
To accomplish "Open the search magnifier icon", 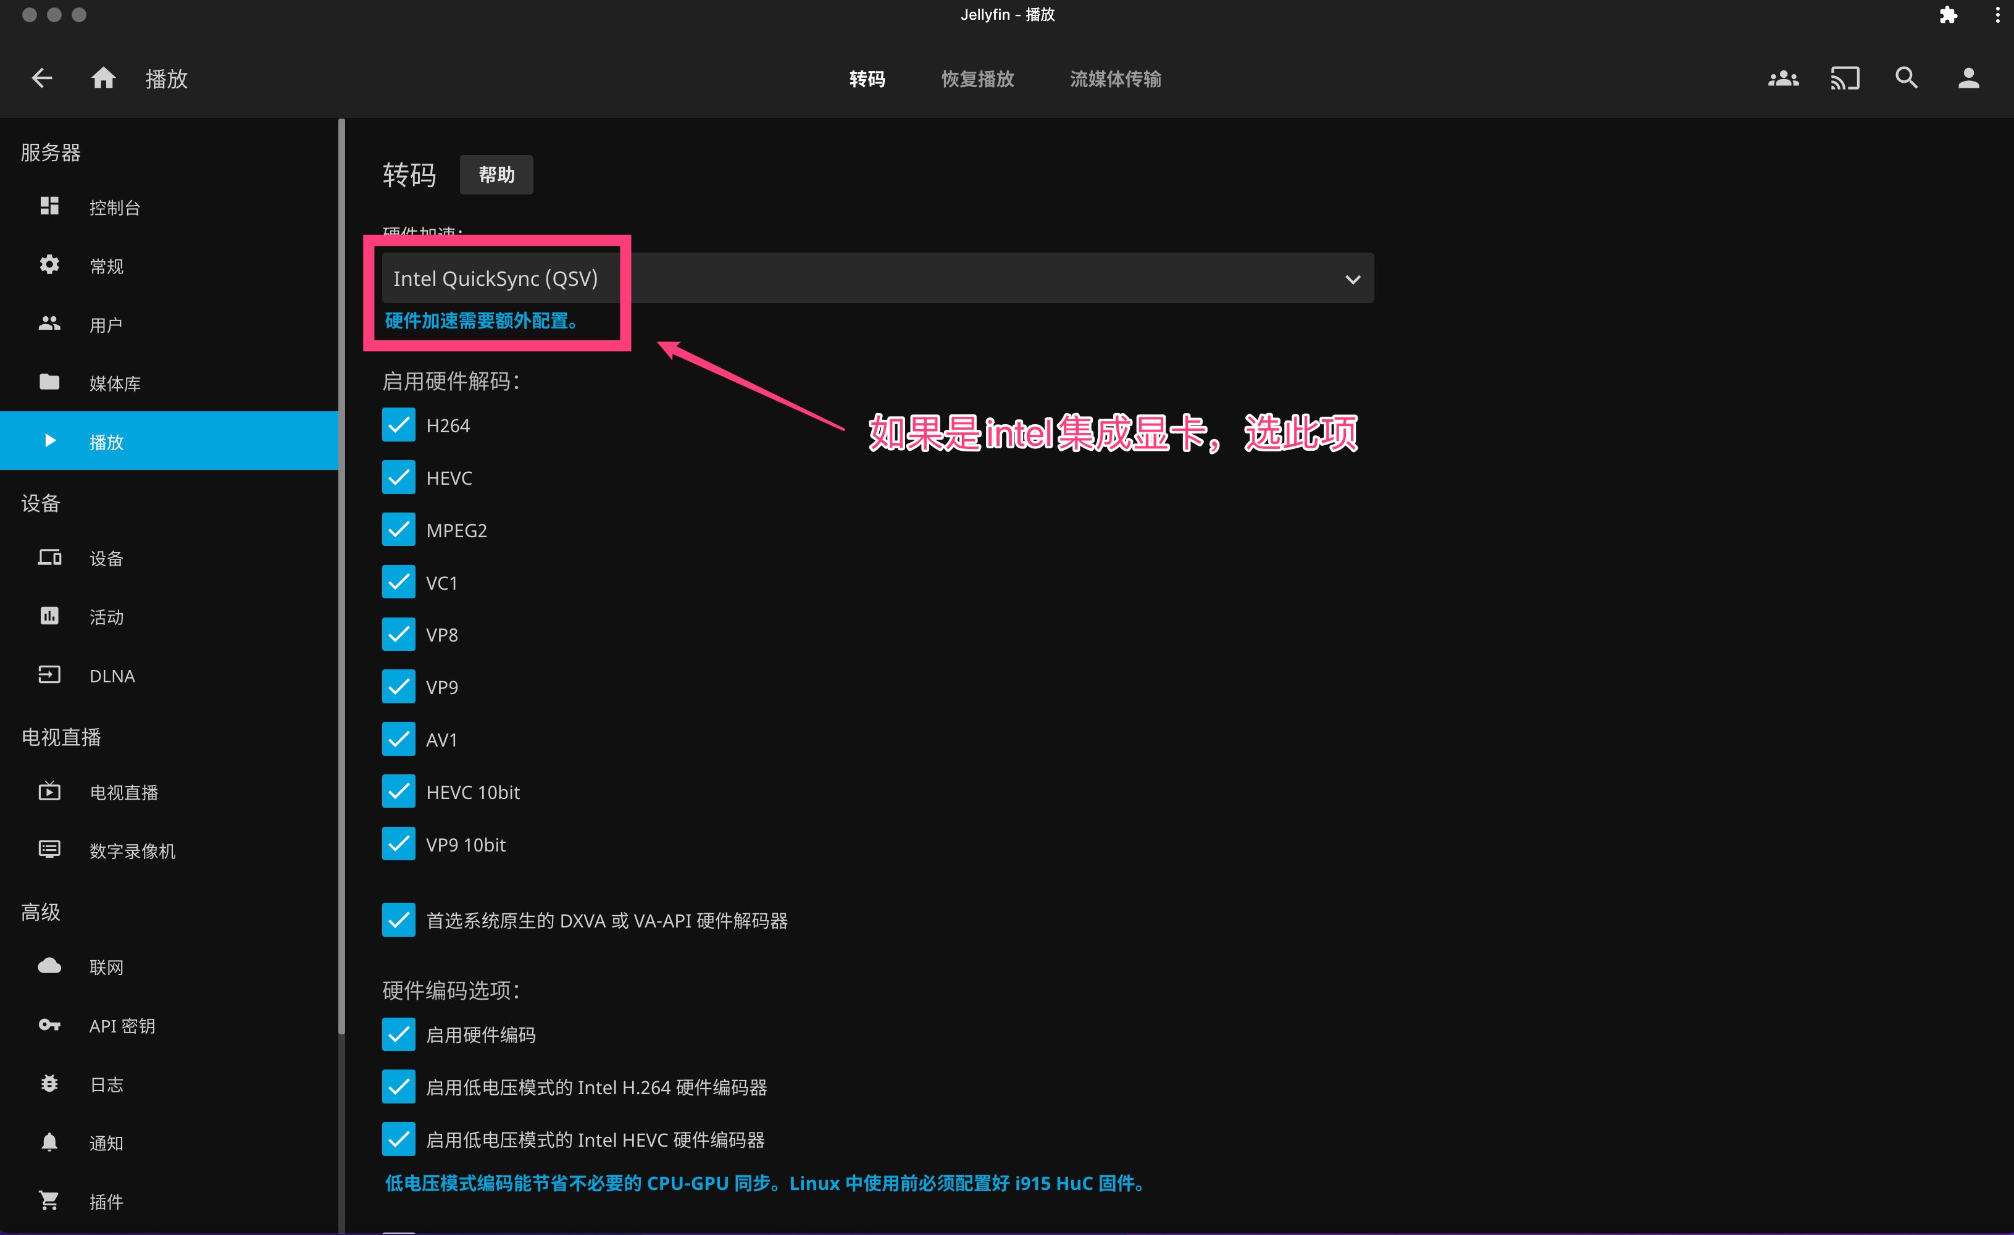I will click(1906, 78).
